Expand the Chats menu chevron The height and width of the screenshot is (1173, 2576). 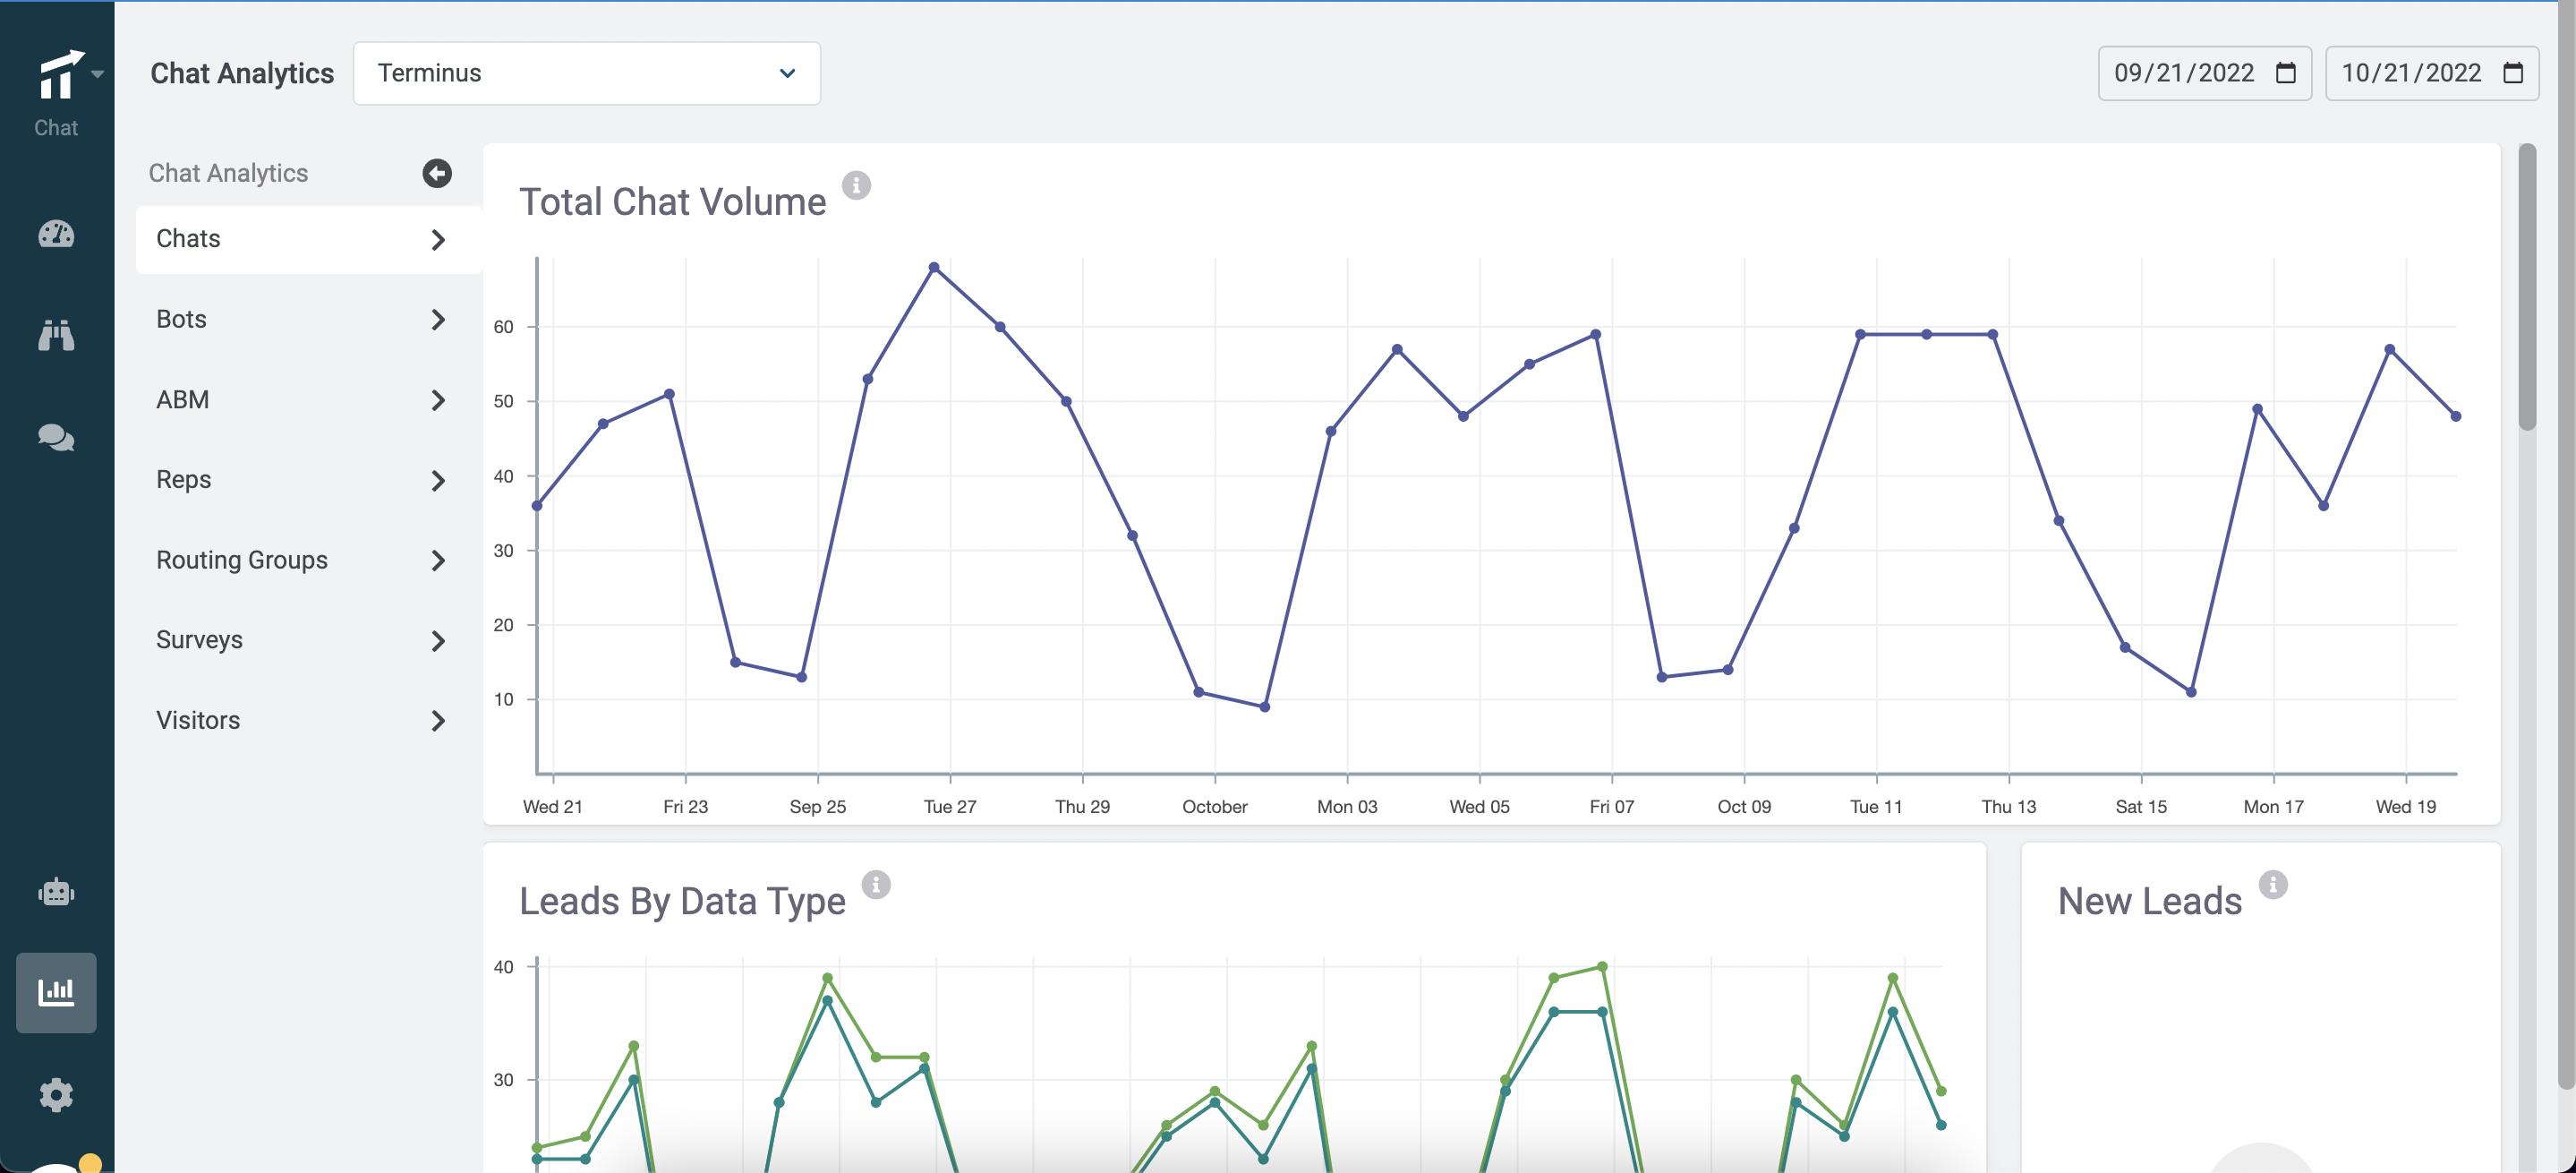click(438, 239)
